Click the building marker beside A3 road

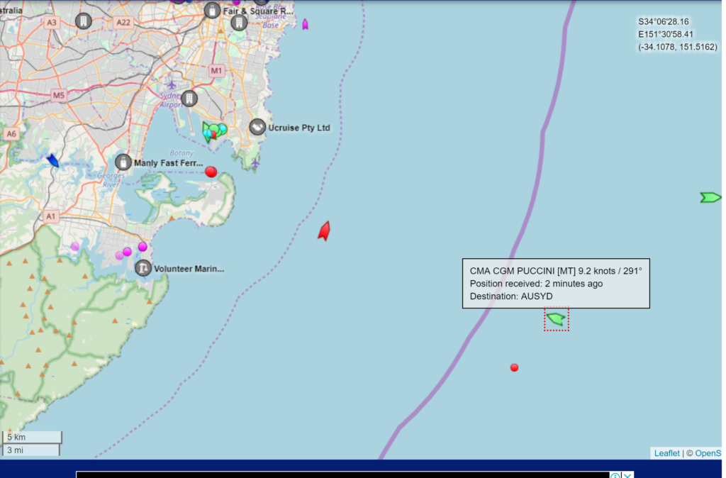coord(84,21)
